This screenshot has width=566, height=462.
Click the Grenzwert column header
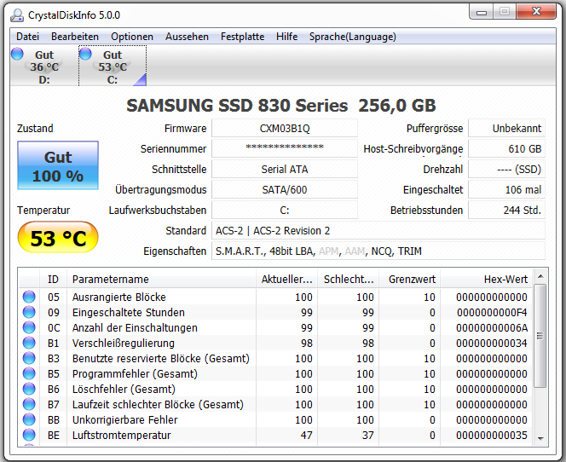(x=409, y=279)
